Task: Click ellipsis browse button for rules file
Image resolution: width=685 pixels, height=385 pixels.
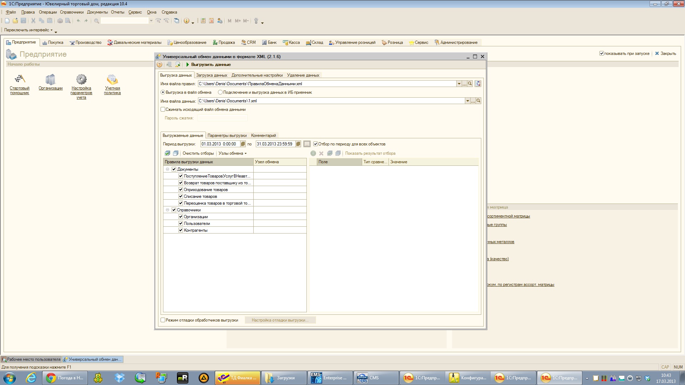Action: [465, 84]
